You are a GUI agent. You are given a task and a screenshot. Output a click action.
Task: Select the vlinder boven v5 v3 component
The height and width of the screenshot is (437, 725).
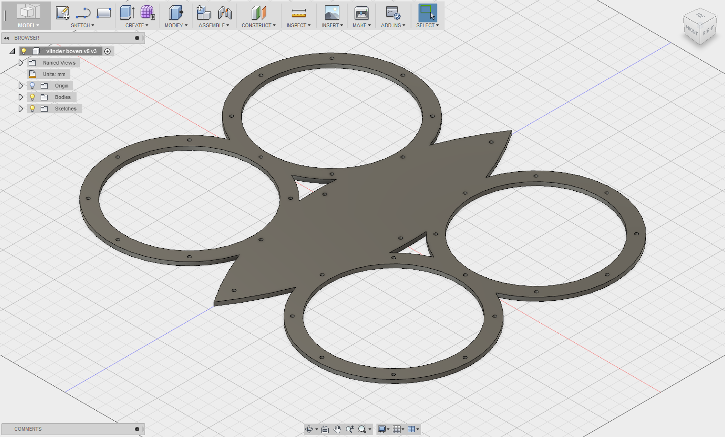pyautogui.click(x=71, y=51)
